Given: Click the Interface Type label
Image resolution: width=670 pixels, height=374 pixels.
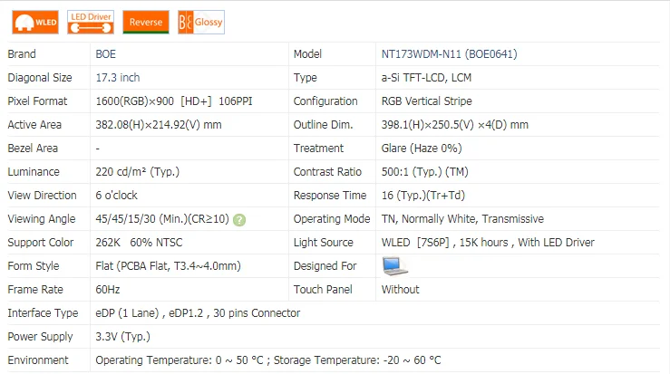Looking at the screenshot, I should tap(43, 313).
